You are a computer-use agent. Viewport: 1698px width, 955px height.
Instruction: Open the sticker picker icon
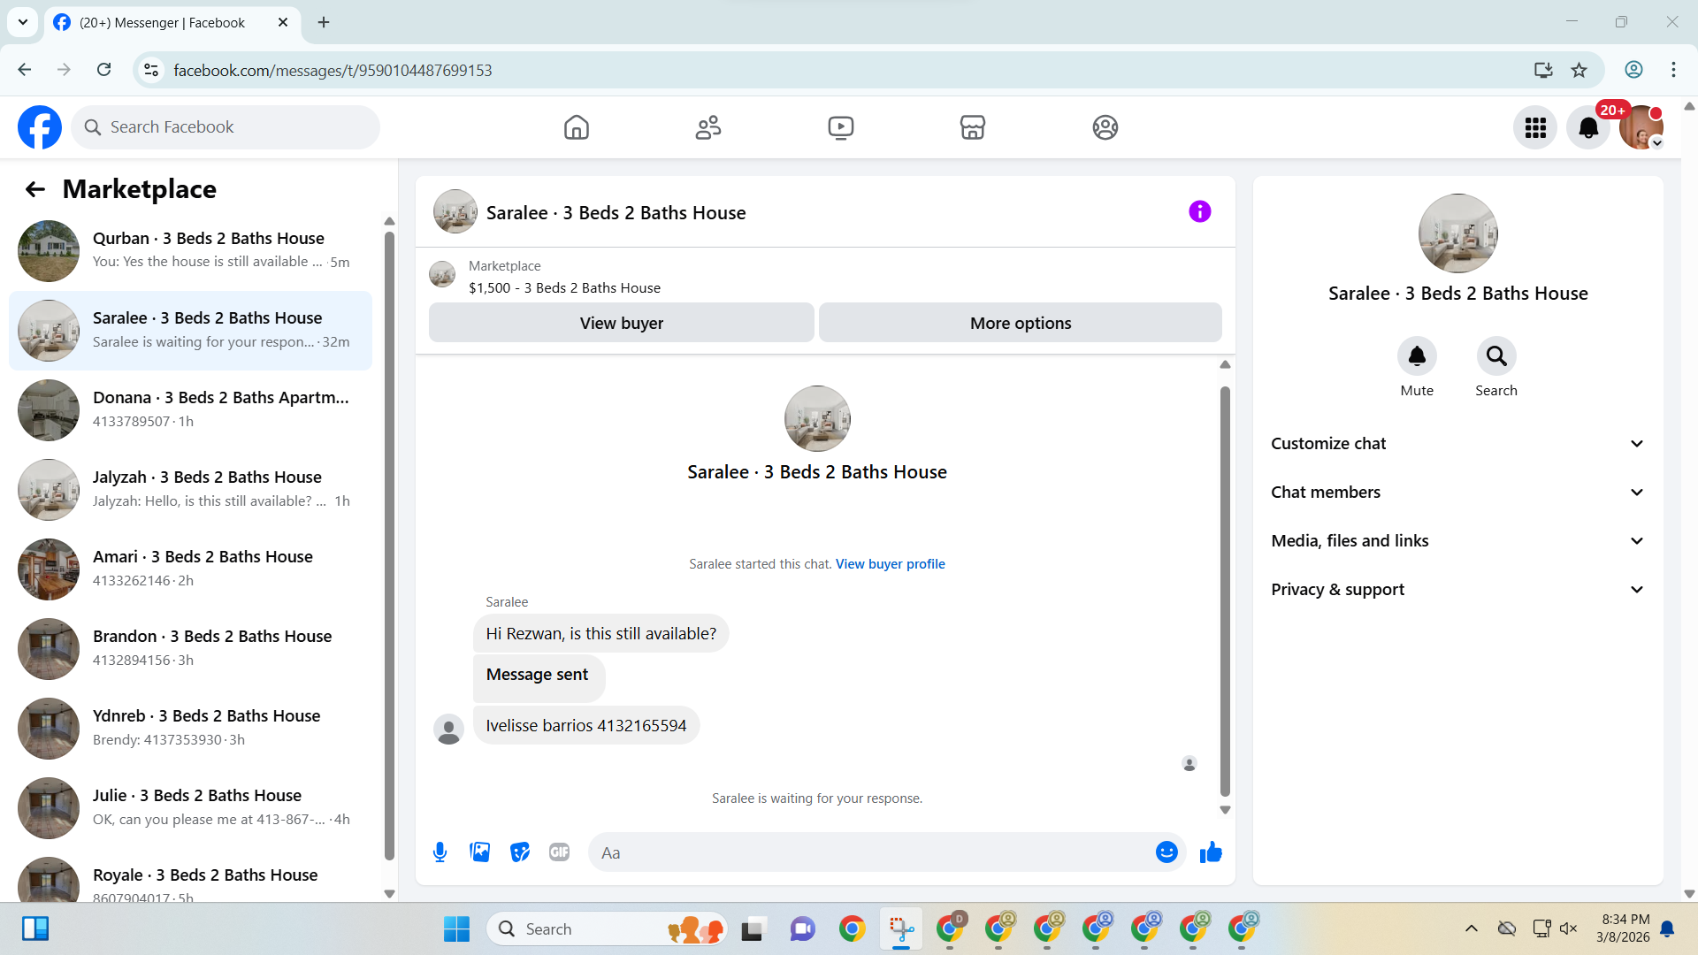tap(520, 852)
